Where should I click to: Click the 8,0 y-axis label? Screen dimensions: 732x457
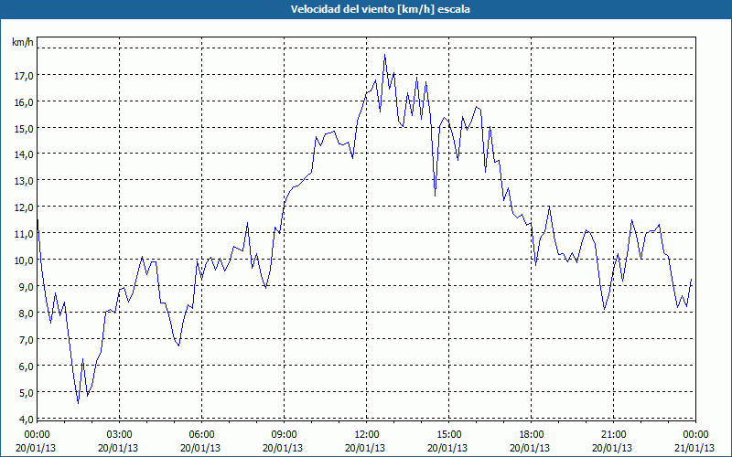[26, 313]
